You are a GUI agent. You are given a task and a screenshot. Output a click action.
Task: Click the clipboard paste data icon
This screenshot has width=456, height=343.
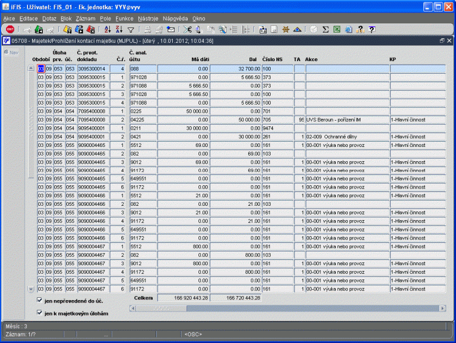tap(263, 29)
